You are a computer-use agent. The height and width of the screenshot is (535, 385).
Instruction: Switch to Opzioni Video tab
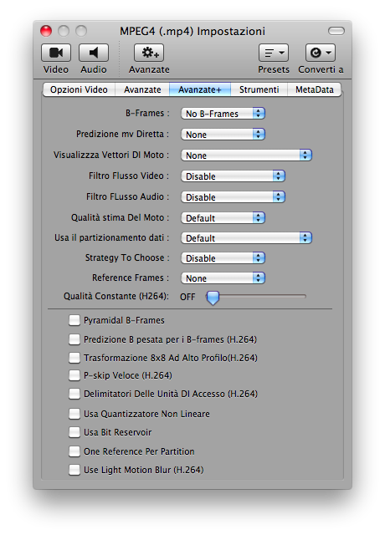coord(79,89)
